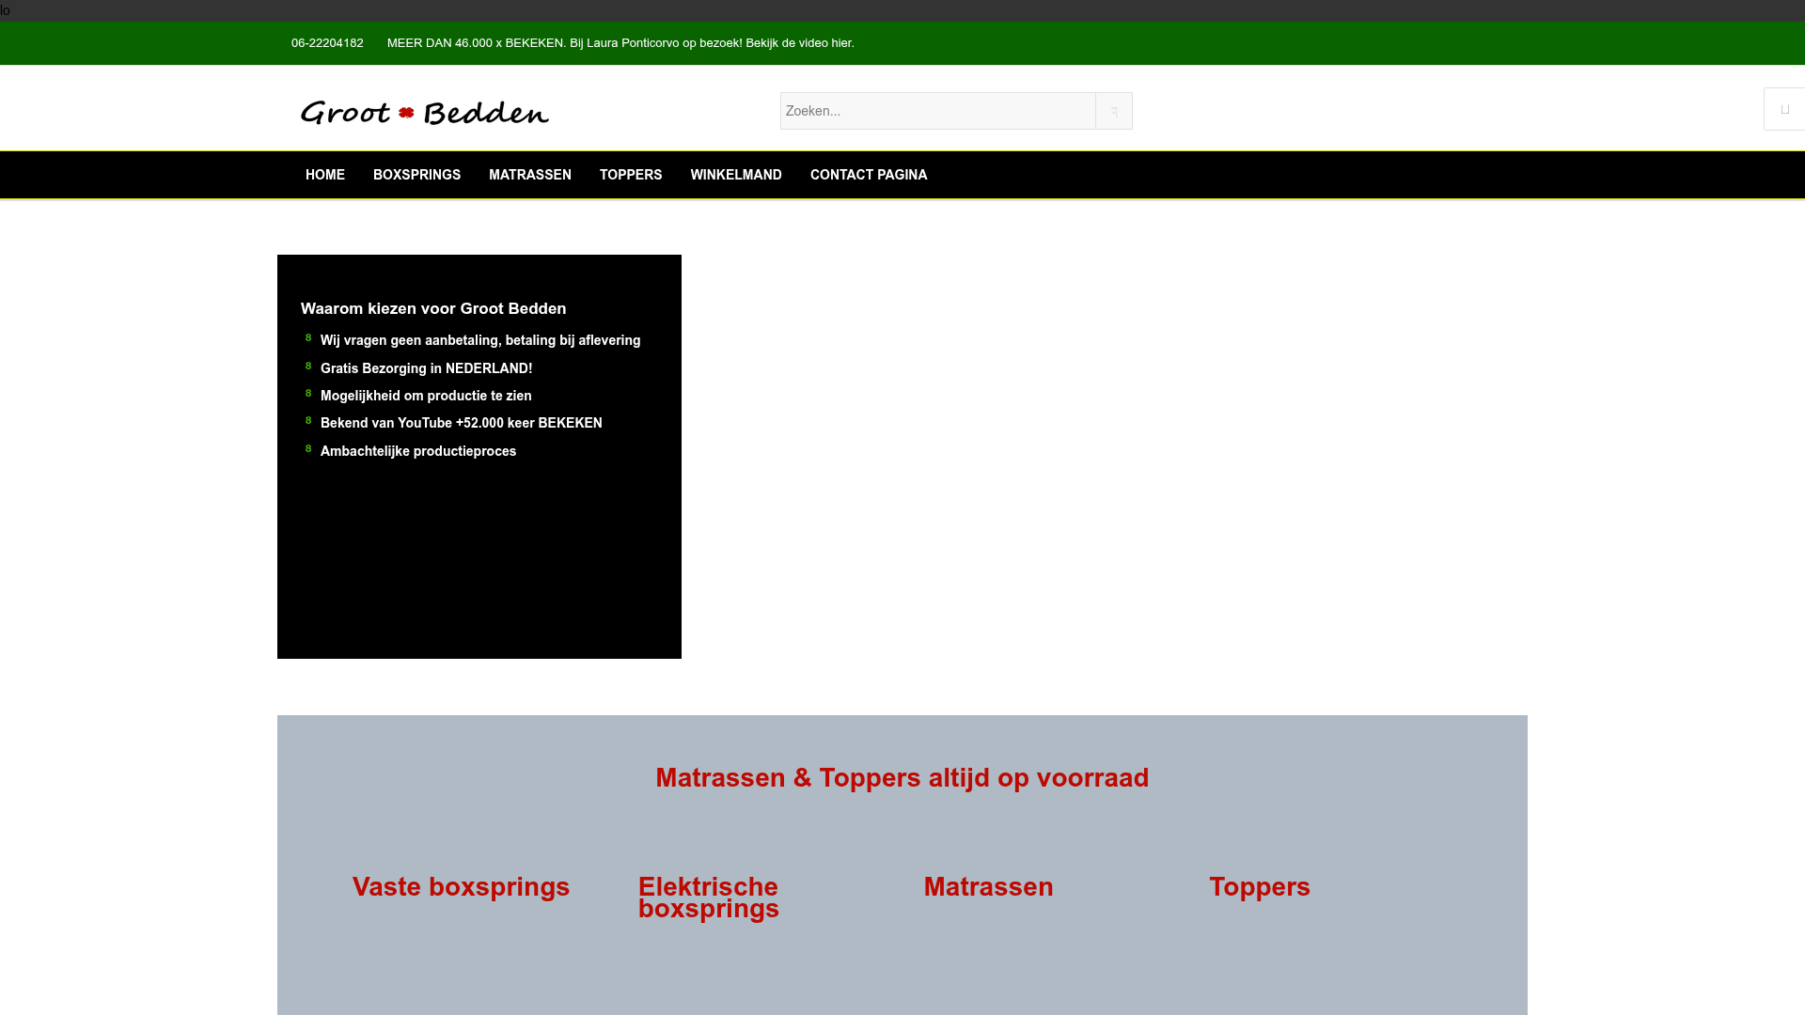Image resolution: width=1805 pixels, height=1015 pixels.
Task: Open the Elektrische boxsprings category
Action: [x=709, y=898]
